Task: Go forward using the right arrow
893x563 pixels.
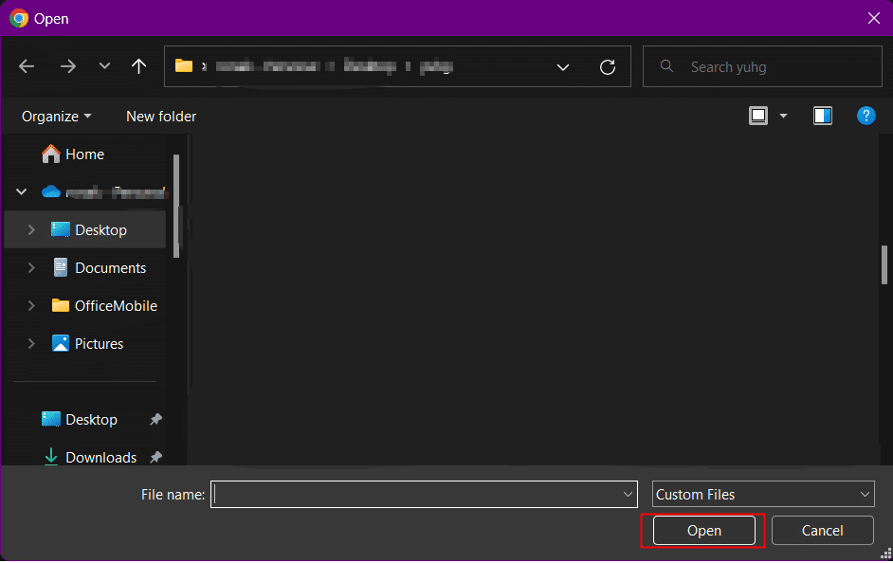Action: click(x=67, y=66)
